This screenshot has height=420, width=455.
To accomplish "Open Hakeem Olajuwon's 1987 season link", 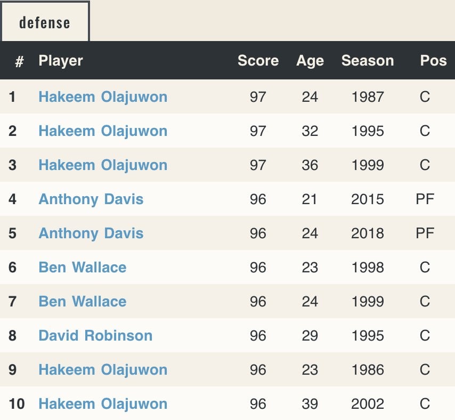I will pyautogui.click(x=103, y=97).
